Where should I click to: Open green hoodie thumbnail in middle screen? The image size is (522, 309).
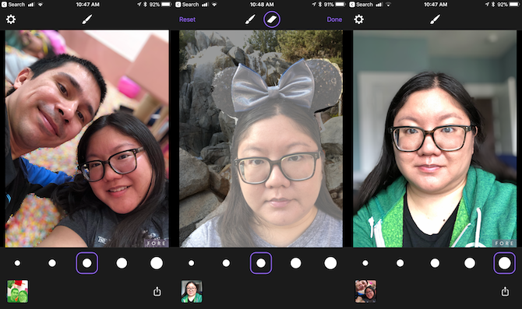[192, 291]
